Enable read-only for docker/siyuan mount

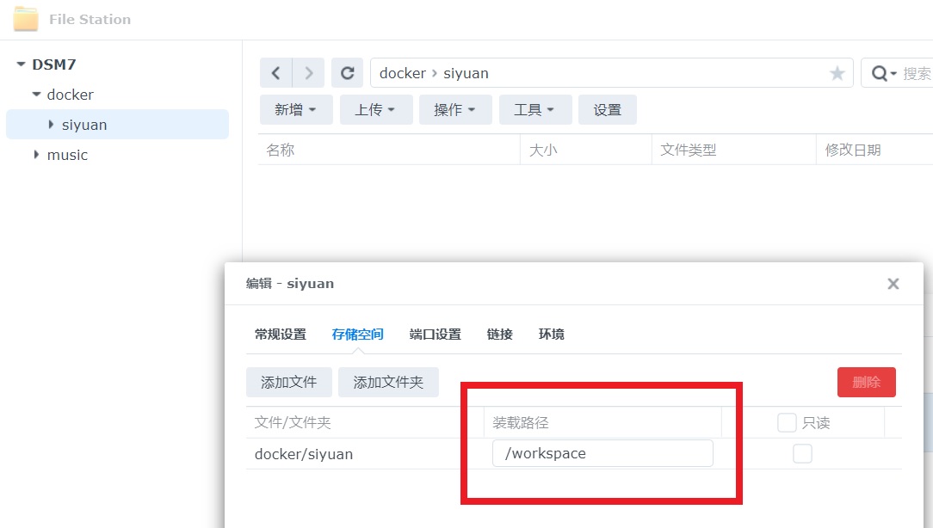coord(802,453)
